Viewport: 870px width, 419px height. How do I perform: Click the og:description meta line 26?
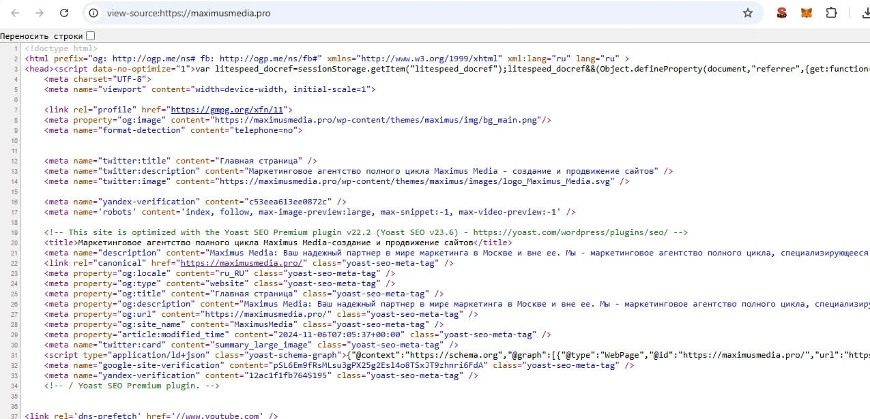pyautogui.click(x=456, y=304)
